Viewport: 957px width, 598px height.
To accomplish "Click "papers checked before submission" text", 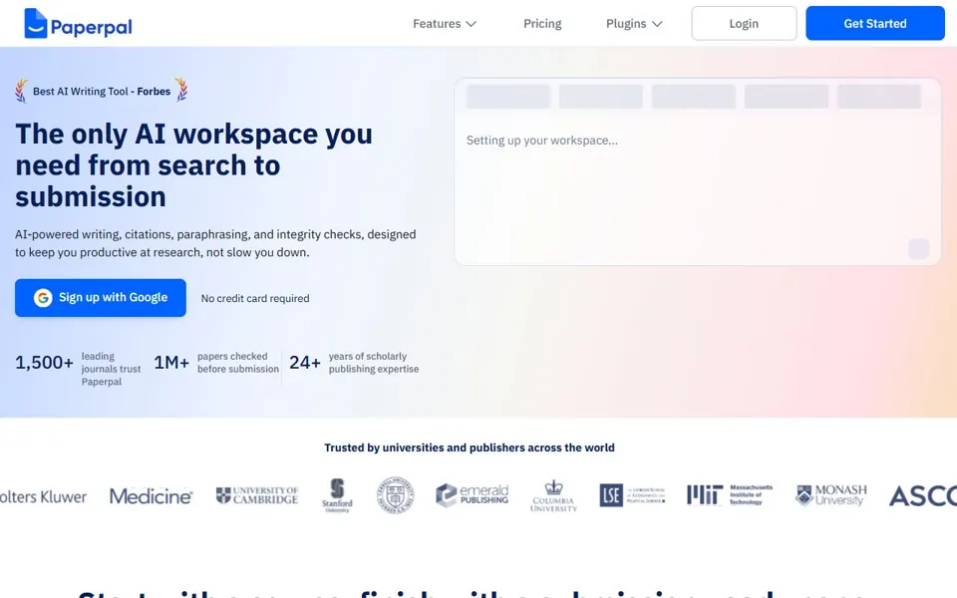I will click(x=238, y=363).
